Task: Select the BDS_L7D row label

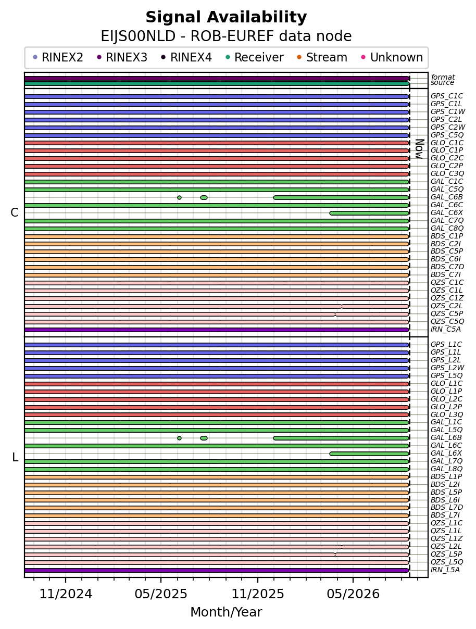Action: [446, 508]
